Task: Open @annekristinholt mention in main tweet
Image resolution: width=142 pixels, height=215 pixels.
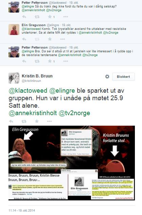Action: [33, 113]
